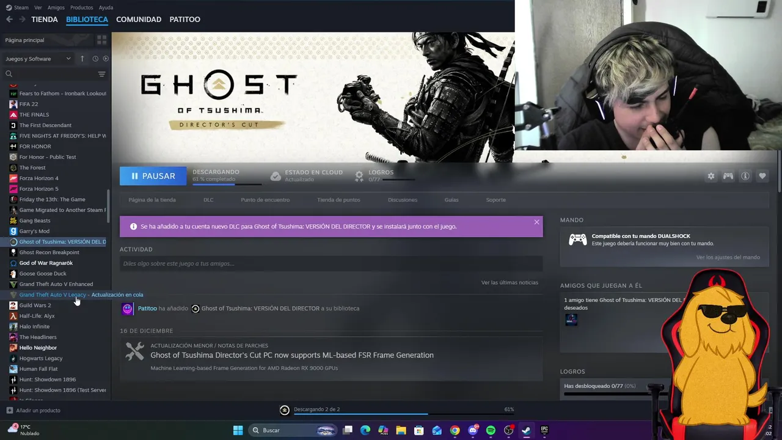Type in the activity 'Diles algo' field
This screenshot has width=782, height=440.
pyautogui.click(x=331, y=263)
